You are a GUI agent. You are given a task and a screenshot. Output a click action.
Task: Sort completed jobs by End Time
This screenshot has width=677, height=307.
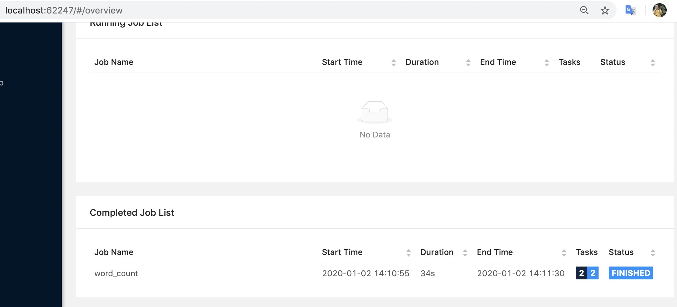tap(564, 252)
